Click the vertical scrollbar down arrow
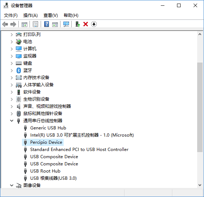The width and height of the screenshot is (204, 197). (200, 185)
